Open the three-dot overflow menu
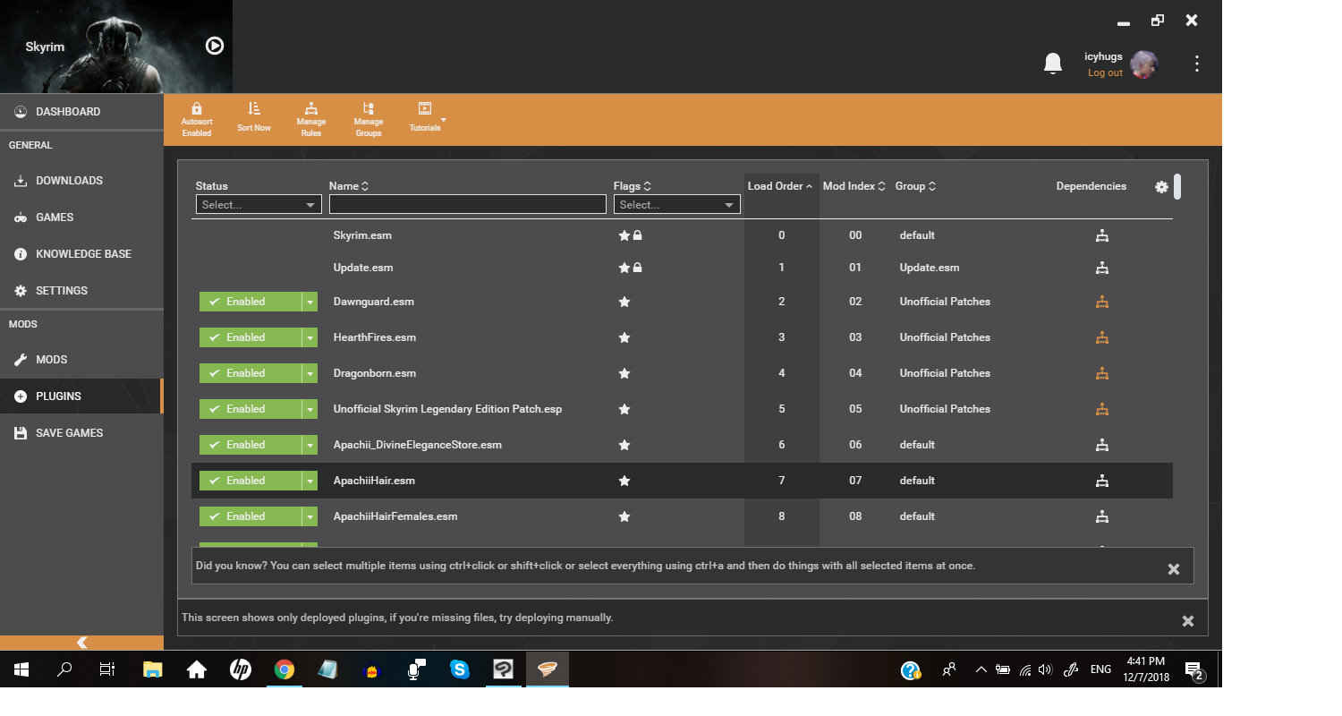Image resolution: width=1342 pixels, height=716 pixels. (x=1197, y=64)
